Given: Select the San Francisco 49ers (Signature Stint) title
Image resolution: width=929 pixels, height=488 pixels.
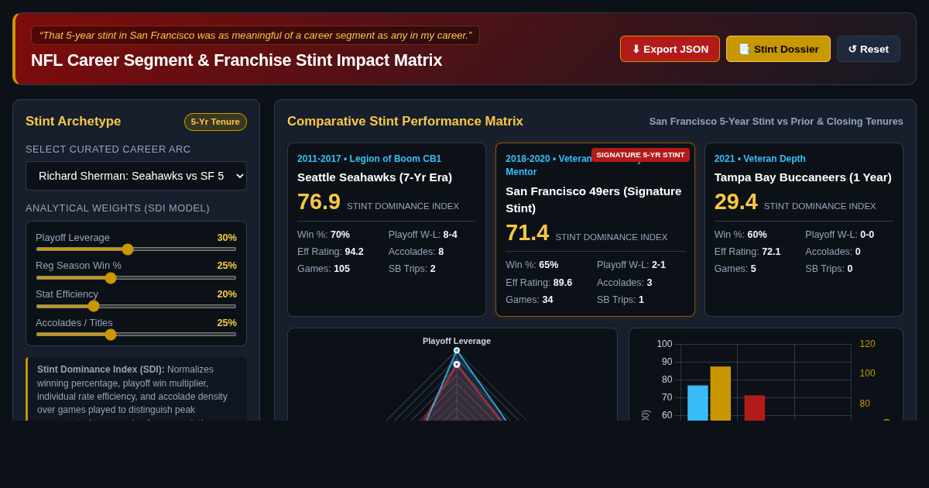Looking at the screenshot, I should 595,199.
